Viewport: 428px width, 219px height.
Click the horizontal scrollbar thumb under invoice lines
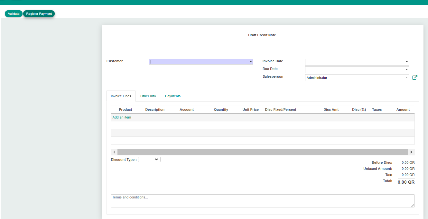point(263,152)
